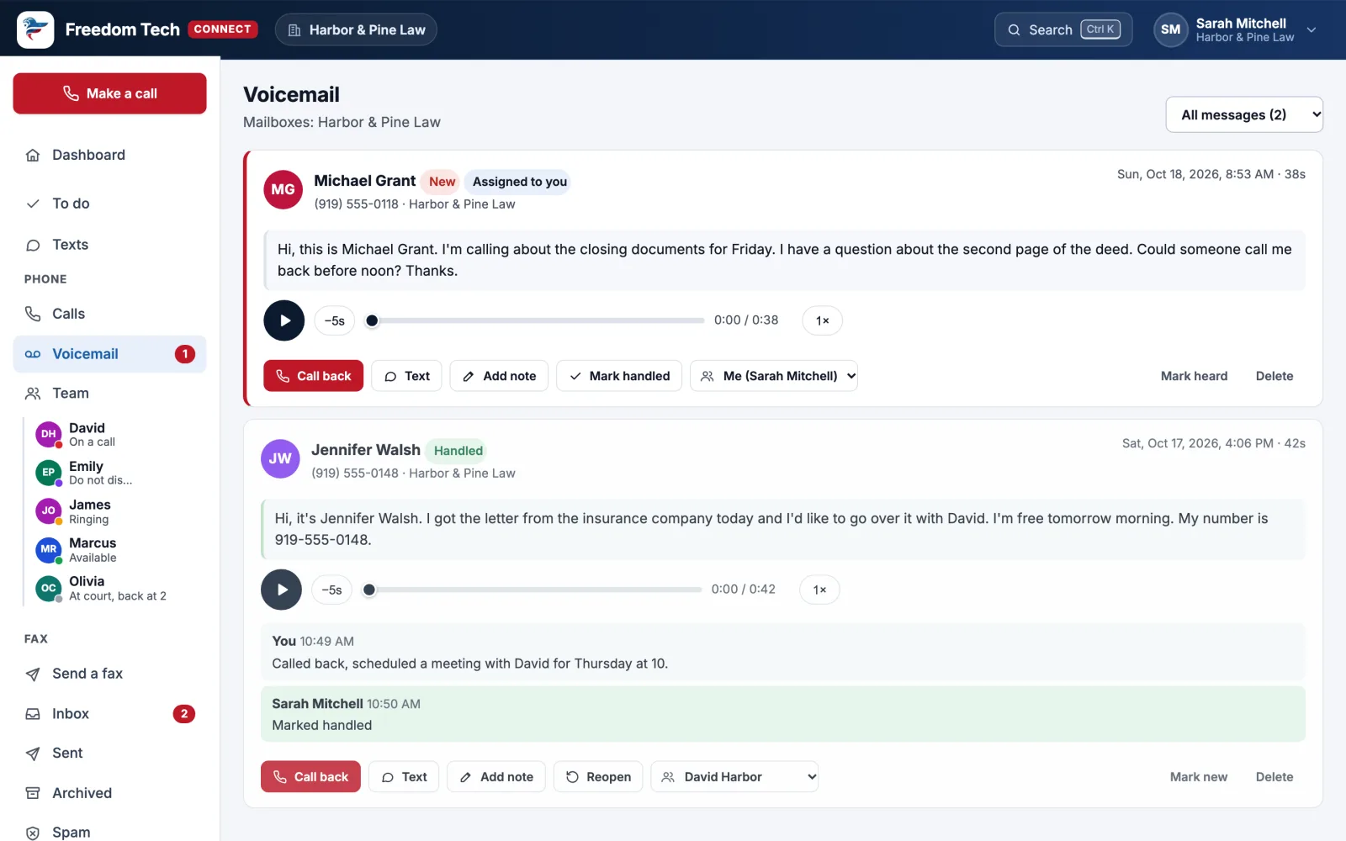This screenshot has height=841, width=1346.
Task: Open the fax Inbox
Action: (109, 714)
